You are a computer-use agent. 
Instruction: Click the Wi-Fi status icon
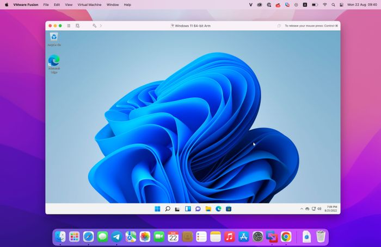pyautogui.click(x=324, y=4)
